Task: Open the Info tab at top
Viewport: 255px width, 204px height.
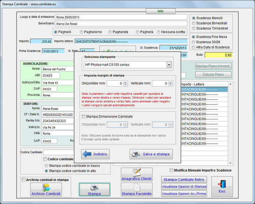Action: 161,11
